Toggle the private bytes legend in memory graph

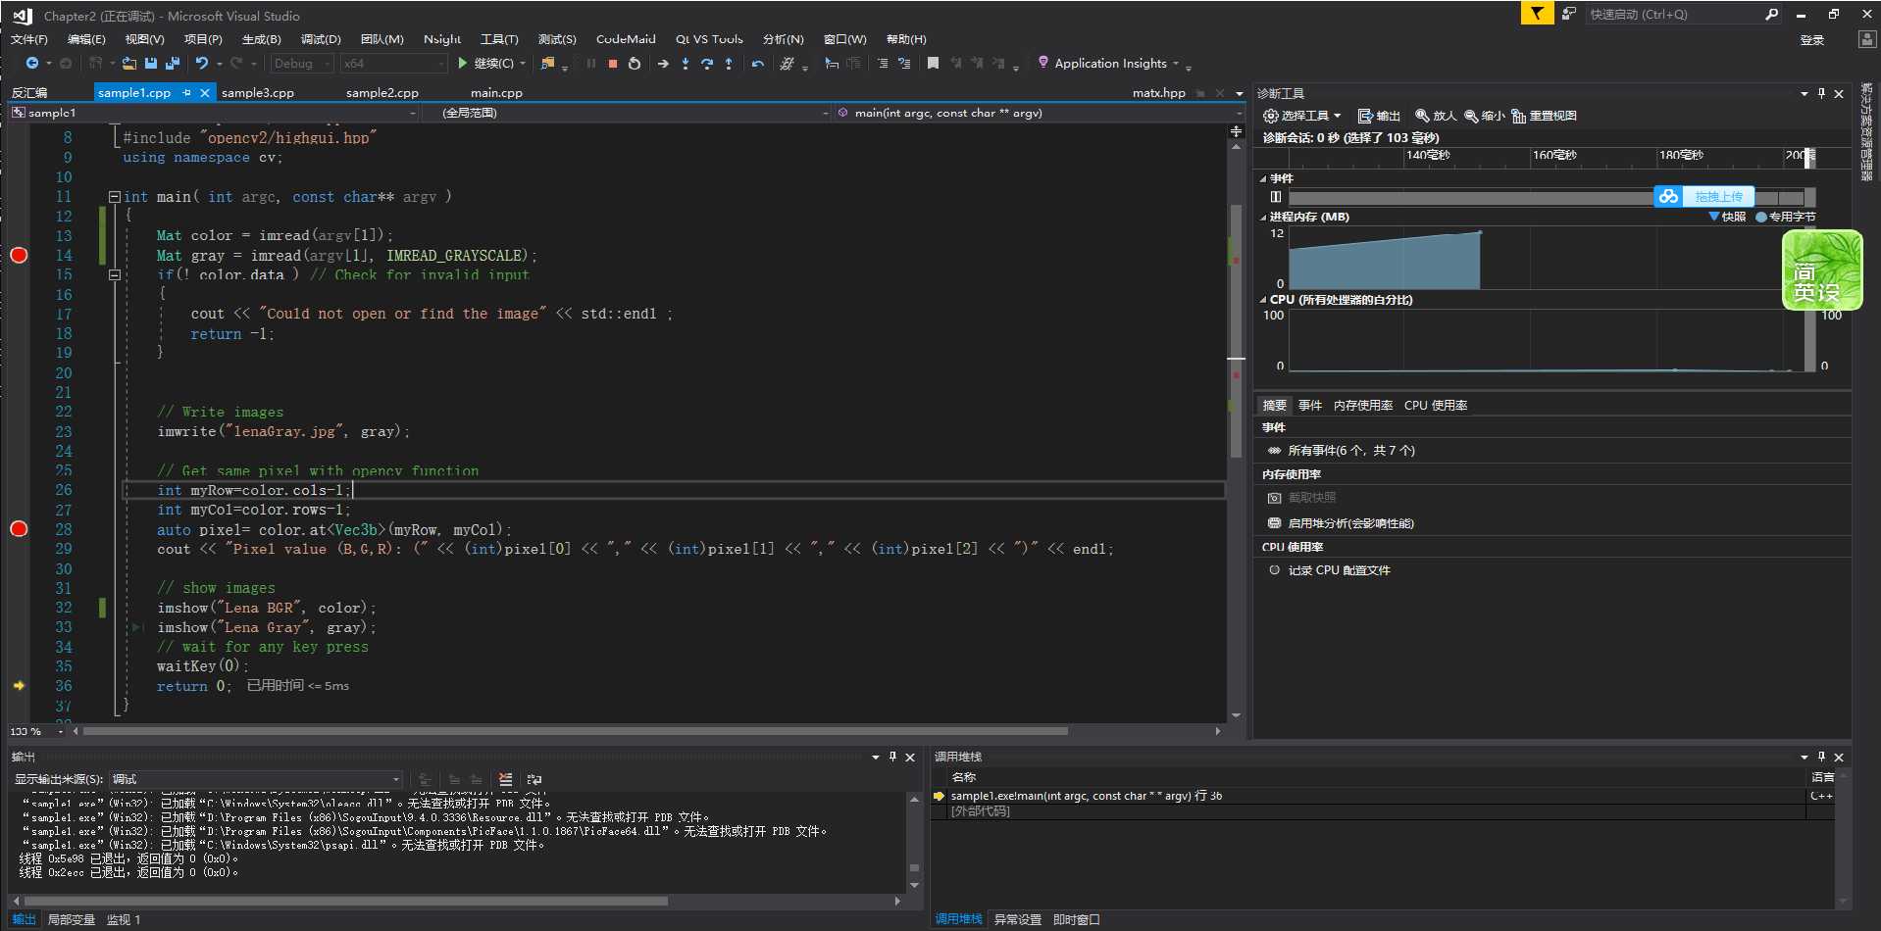click(1786, 217)
